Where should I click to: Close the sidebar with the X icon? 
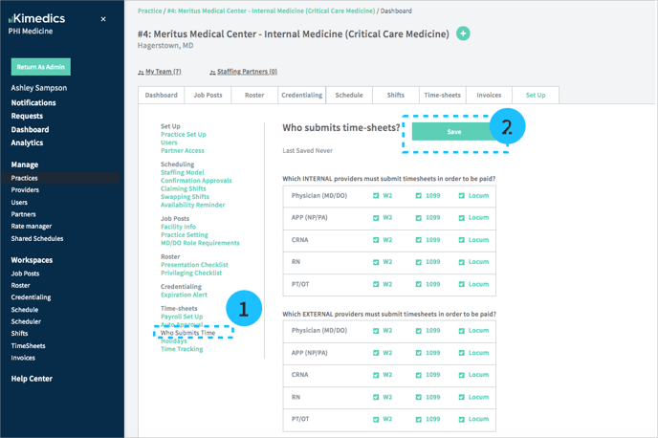click(x=103, y=19)
